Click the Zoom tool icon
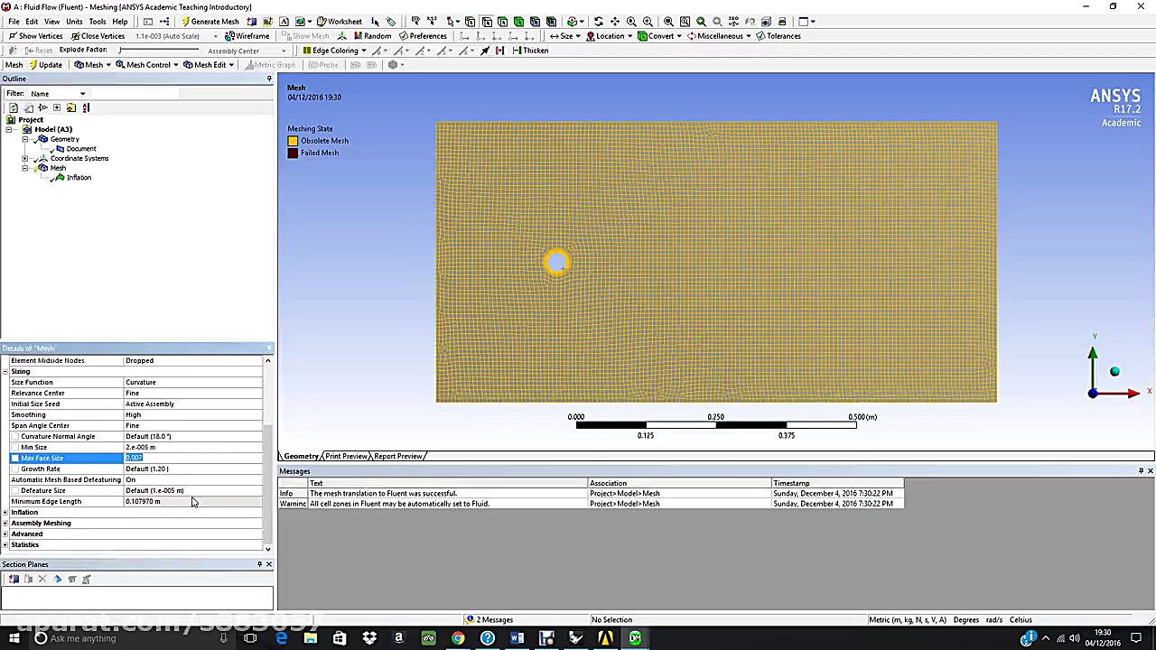 pyautogui.click(x=631, y=21)
